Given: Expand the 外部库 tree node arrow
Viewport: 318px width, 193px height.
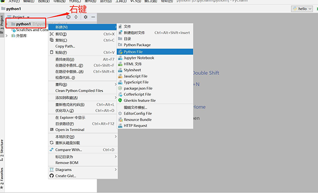Looking at the screenshot, I should [6, 36].
